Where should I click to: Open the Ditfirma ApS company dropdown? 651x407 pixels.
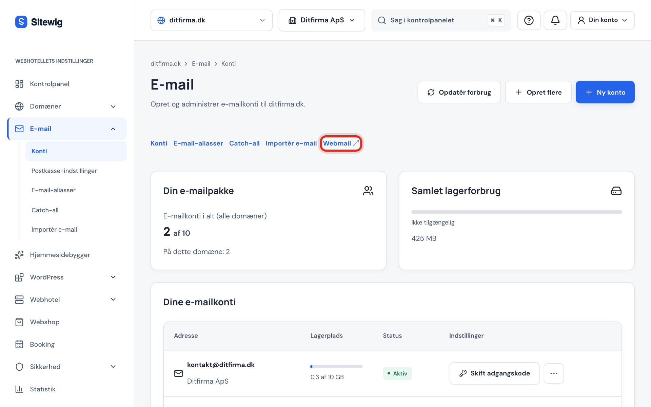click(x=322, y=20)
